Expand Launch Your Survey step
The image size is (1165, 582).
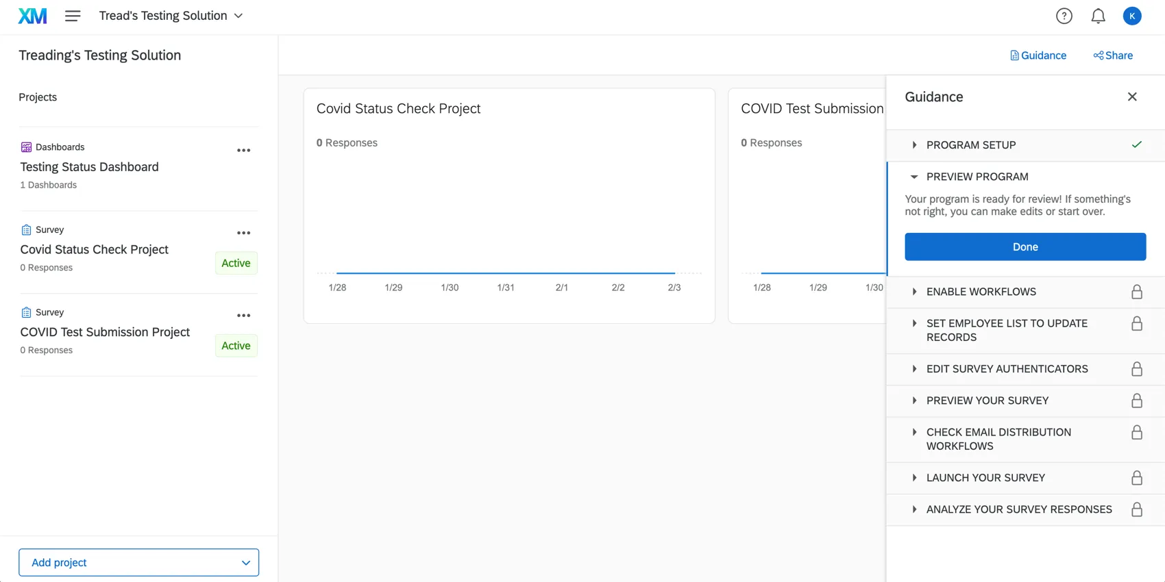[985, 478]
